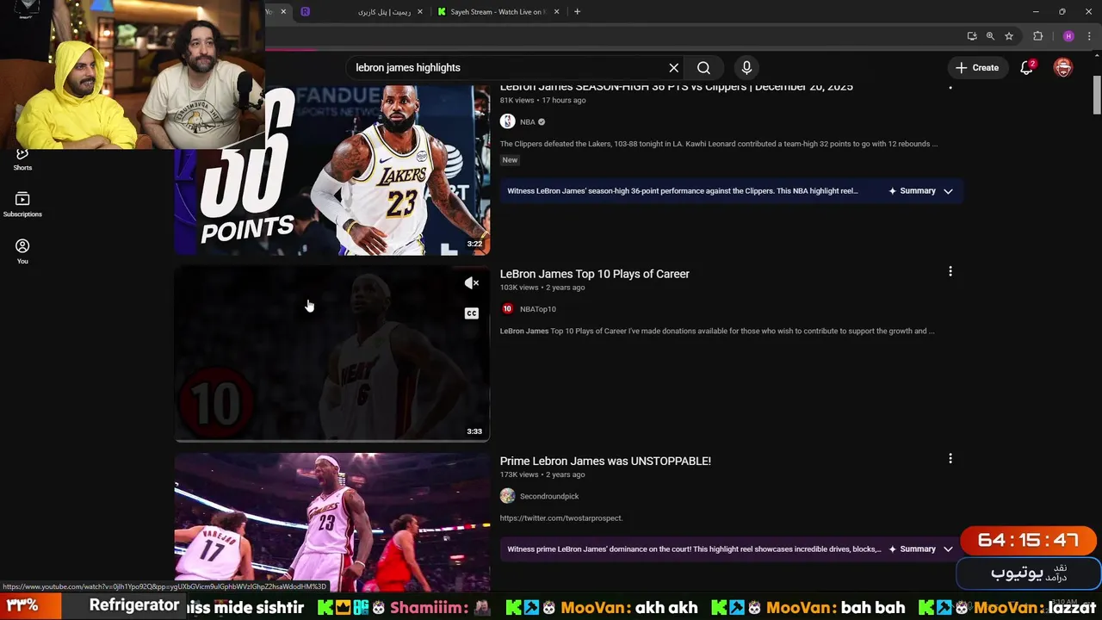Open more options for LeBron SEASON-HIGH video
The height and width of the screenshot is (620, 1102).
950,87
